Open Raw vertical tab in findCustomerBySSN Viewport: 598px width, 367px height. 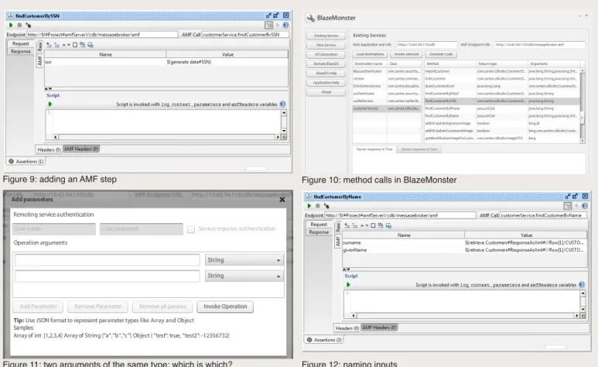pos(40,47)
